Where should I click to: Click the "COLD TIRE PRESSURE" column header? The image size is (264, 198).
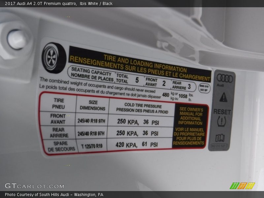pyautogui.click(x=143, y=106)
